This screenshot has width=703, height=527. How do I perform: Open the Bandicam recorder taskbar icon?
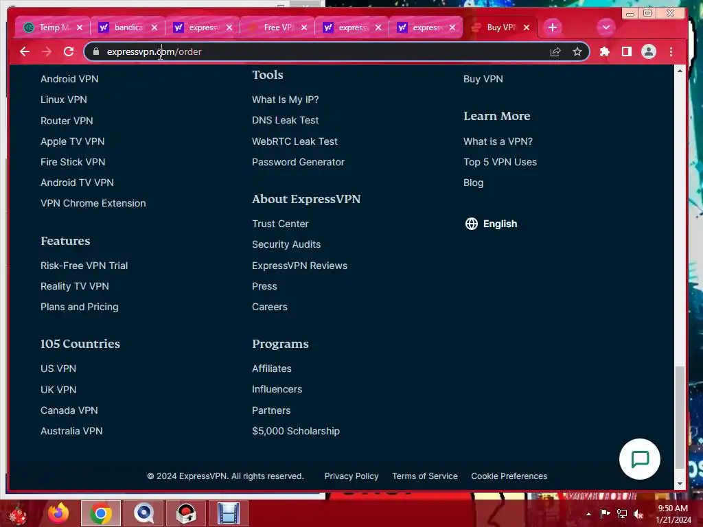pyautogui.click(x=186, y=513)
